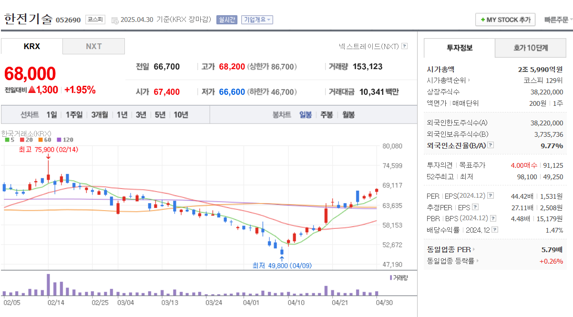The image size is (573, 317).
Task: Switch the chart to 주봉 view
Action: coord(326,114)
